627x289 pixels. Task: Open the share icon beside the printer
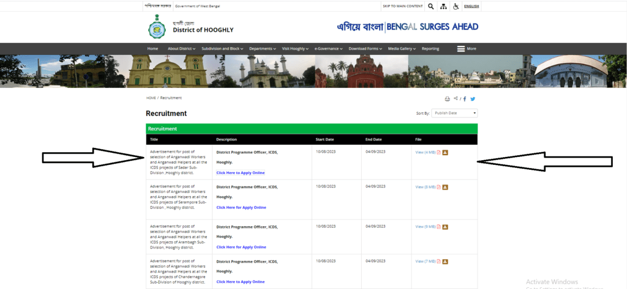(456, 98)
